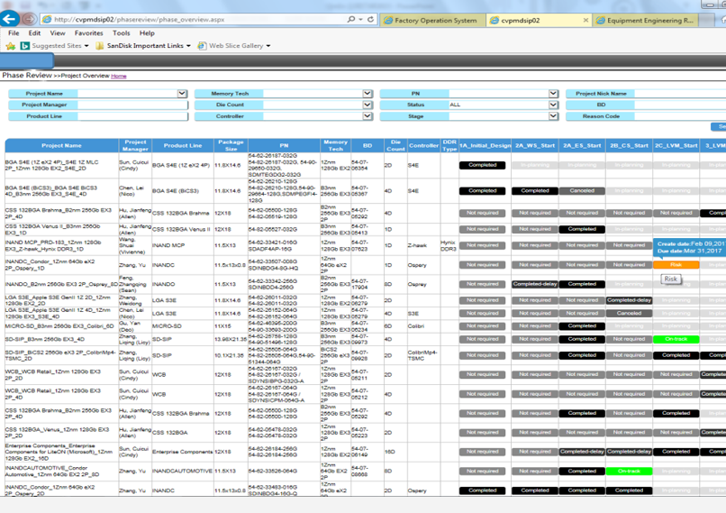The width and height of the screenshot is (726, 513).
Task: Click the search magnifier icon in address bar
Action: point(350,19)
